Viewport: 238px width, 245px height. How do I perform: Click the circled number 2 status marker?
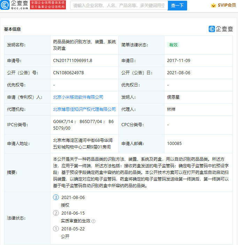pos(56,213)
